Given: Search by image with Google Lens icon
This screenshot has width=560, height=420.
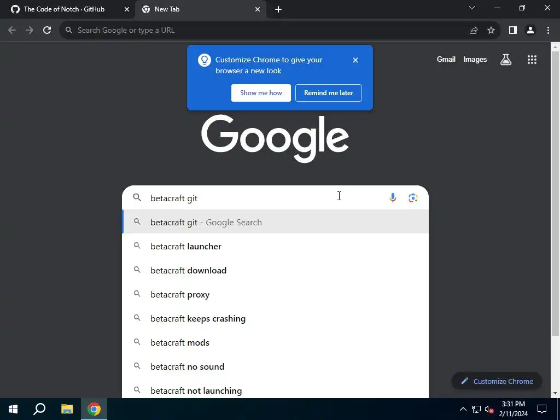Looking at the screenshot, I should (x=413, y=197).
